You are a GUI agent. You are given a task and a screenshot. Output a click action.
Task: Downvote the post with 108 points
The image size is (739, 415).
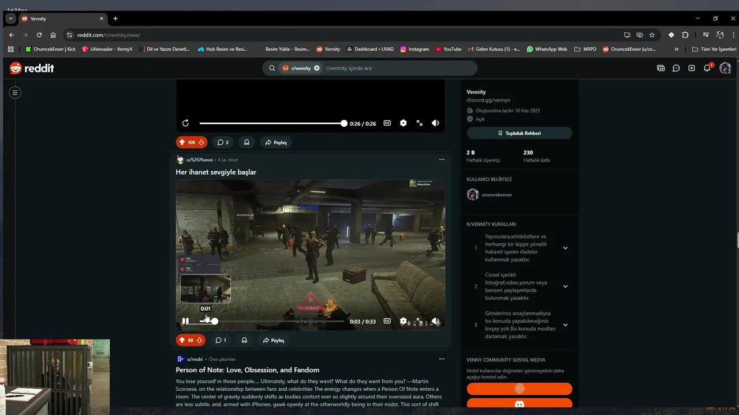[201, 142]
